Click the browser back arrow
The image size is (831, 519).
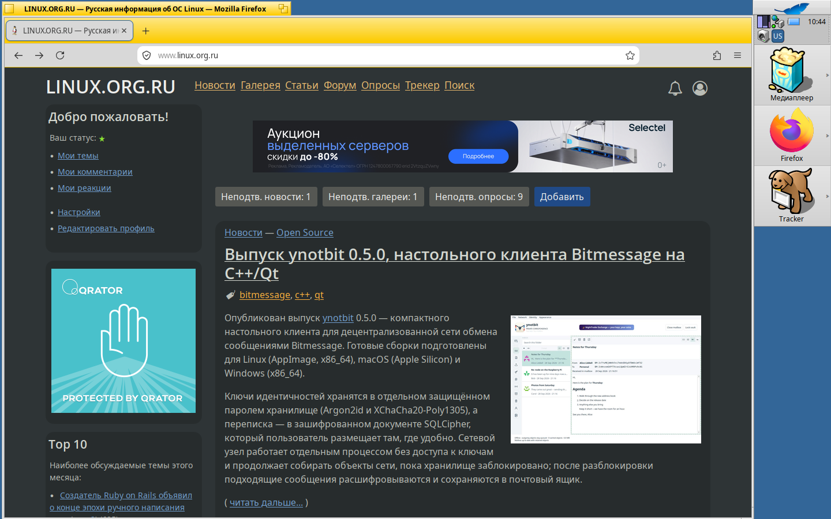click(x=18, y=55)
